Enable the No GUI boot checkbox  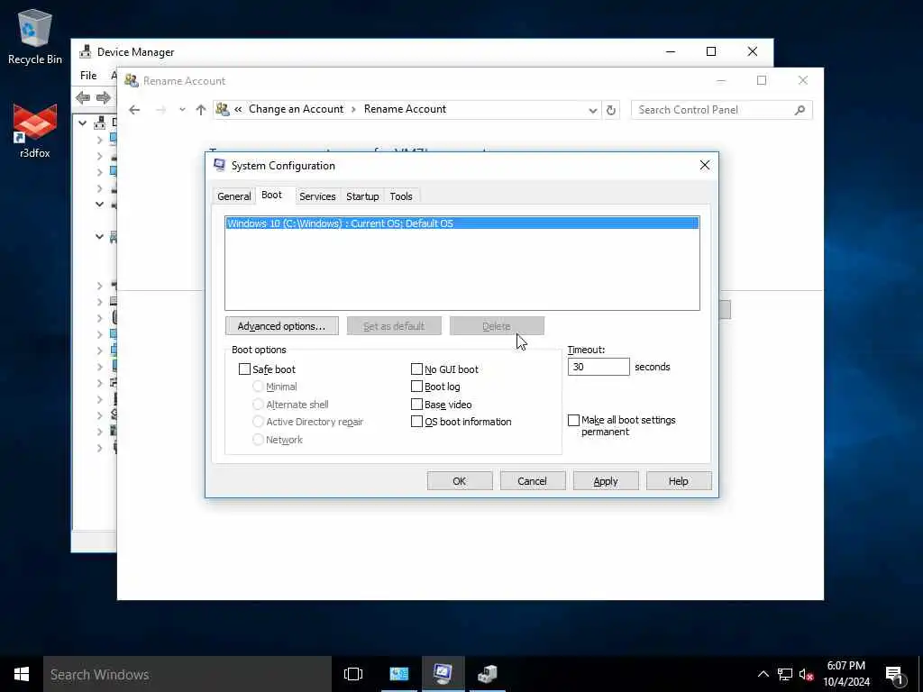(416, 369)
